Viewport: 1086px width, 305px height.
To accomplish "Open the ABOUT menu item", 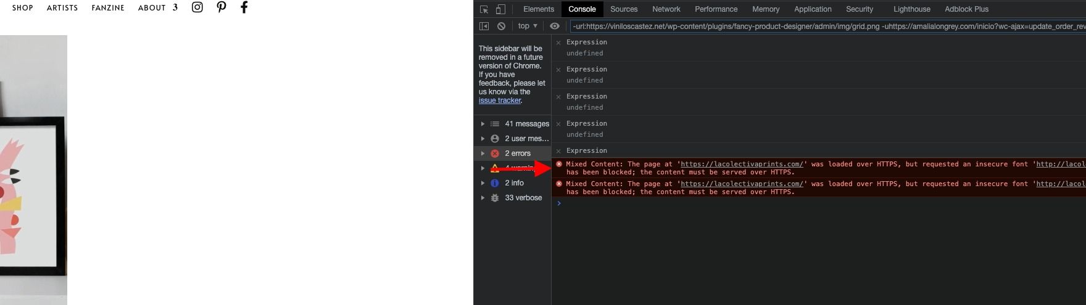I will coord(152,8).
